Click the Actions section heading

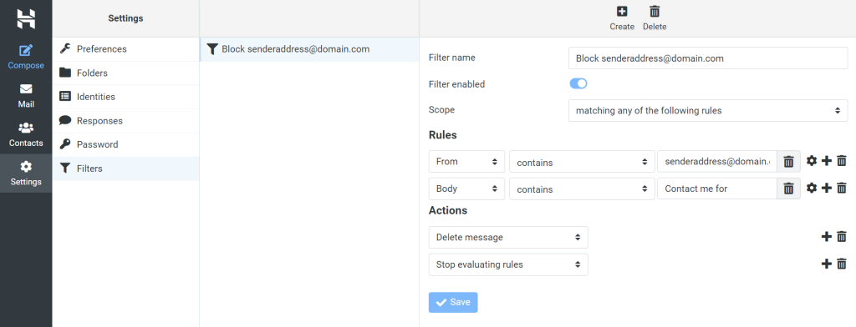[x=448, y=210]
